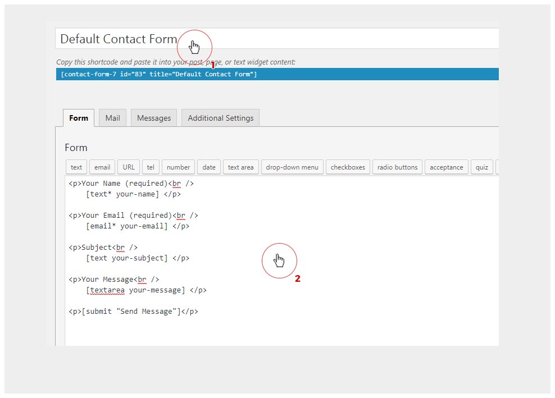Insert a drop-down menu tag
The image size is (555, 398).
[292, 167]
